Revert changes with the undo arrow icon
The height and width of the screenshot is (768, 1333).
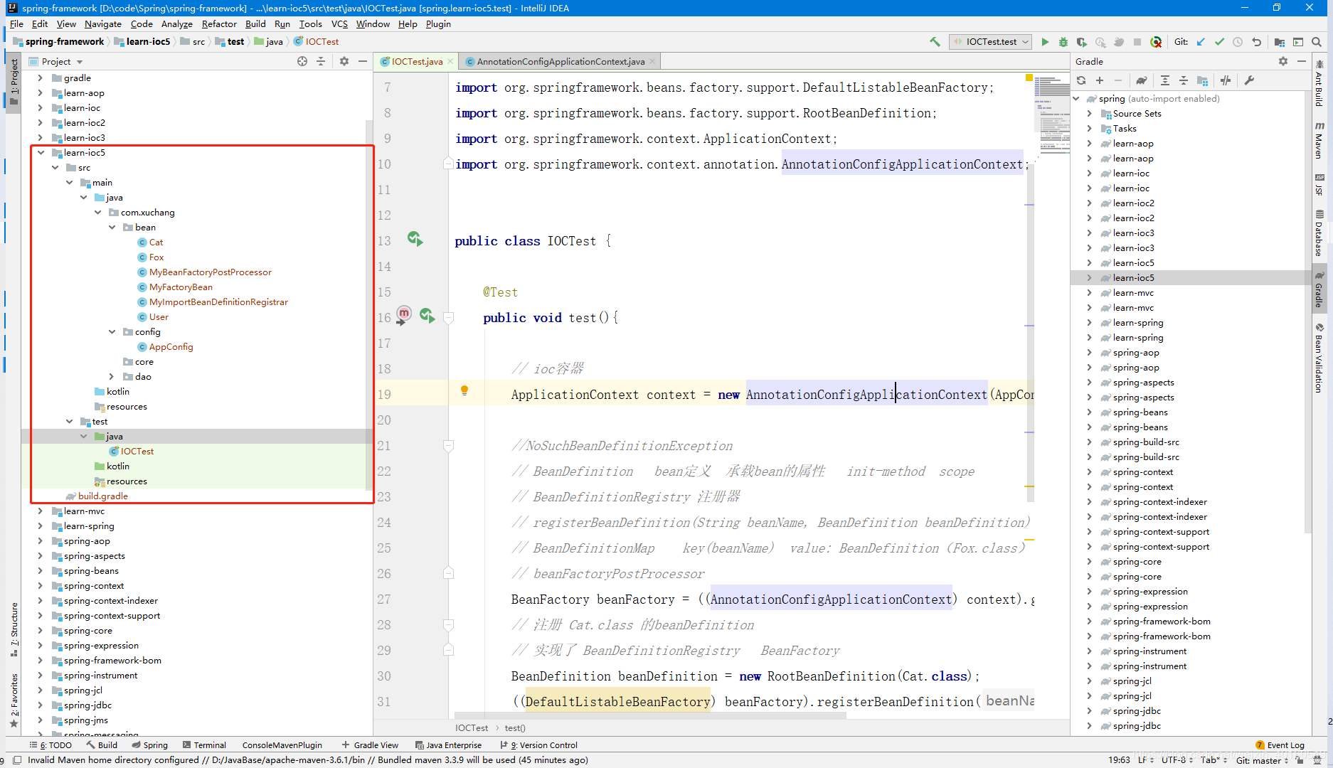1256,42
